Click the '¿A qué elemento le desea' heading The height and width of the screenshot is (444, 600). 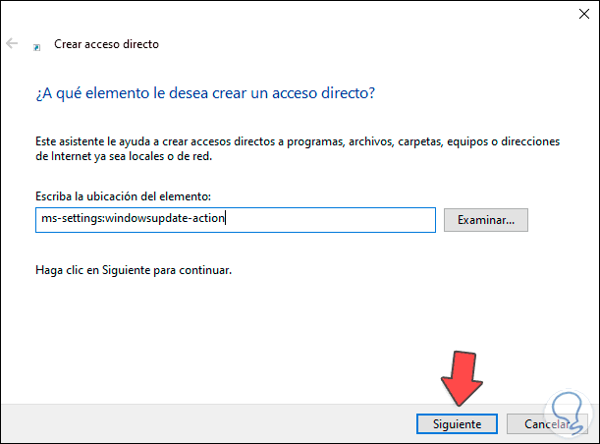point(204,93)
